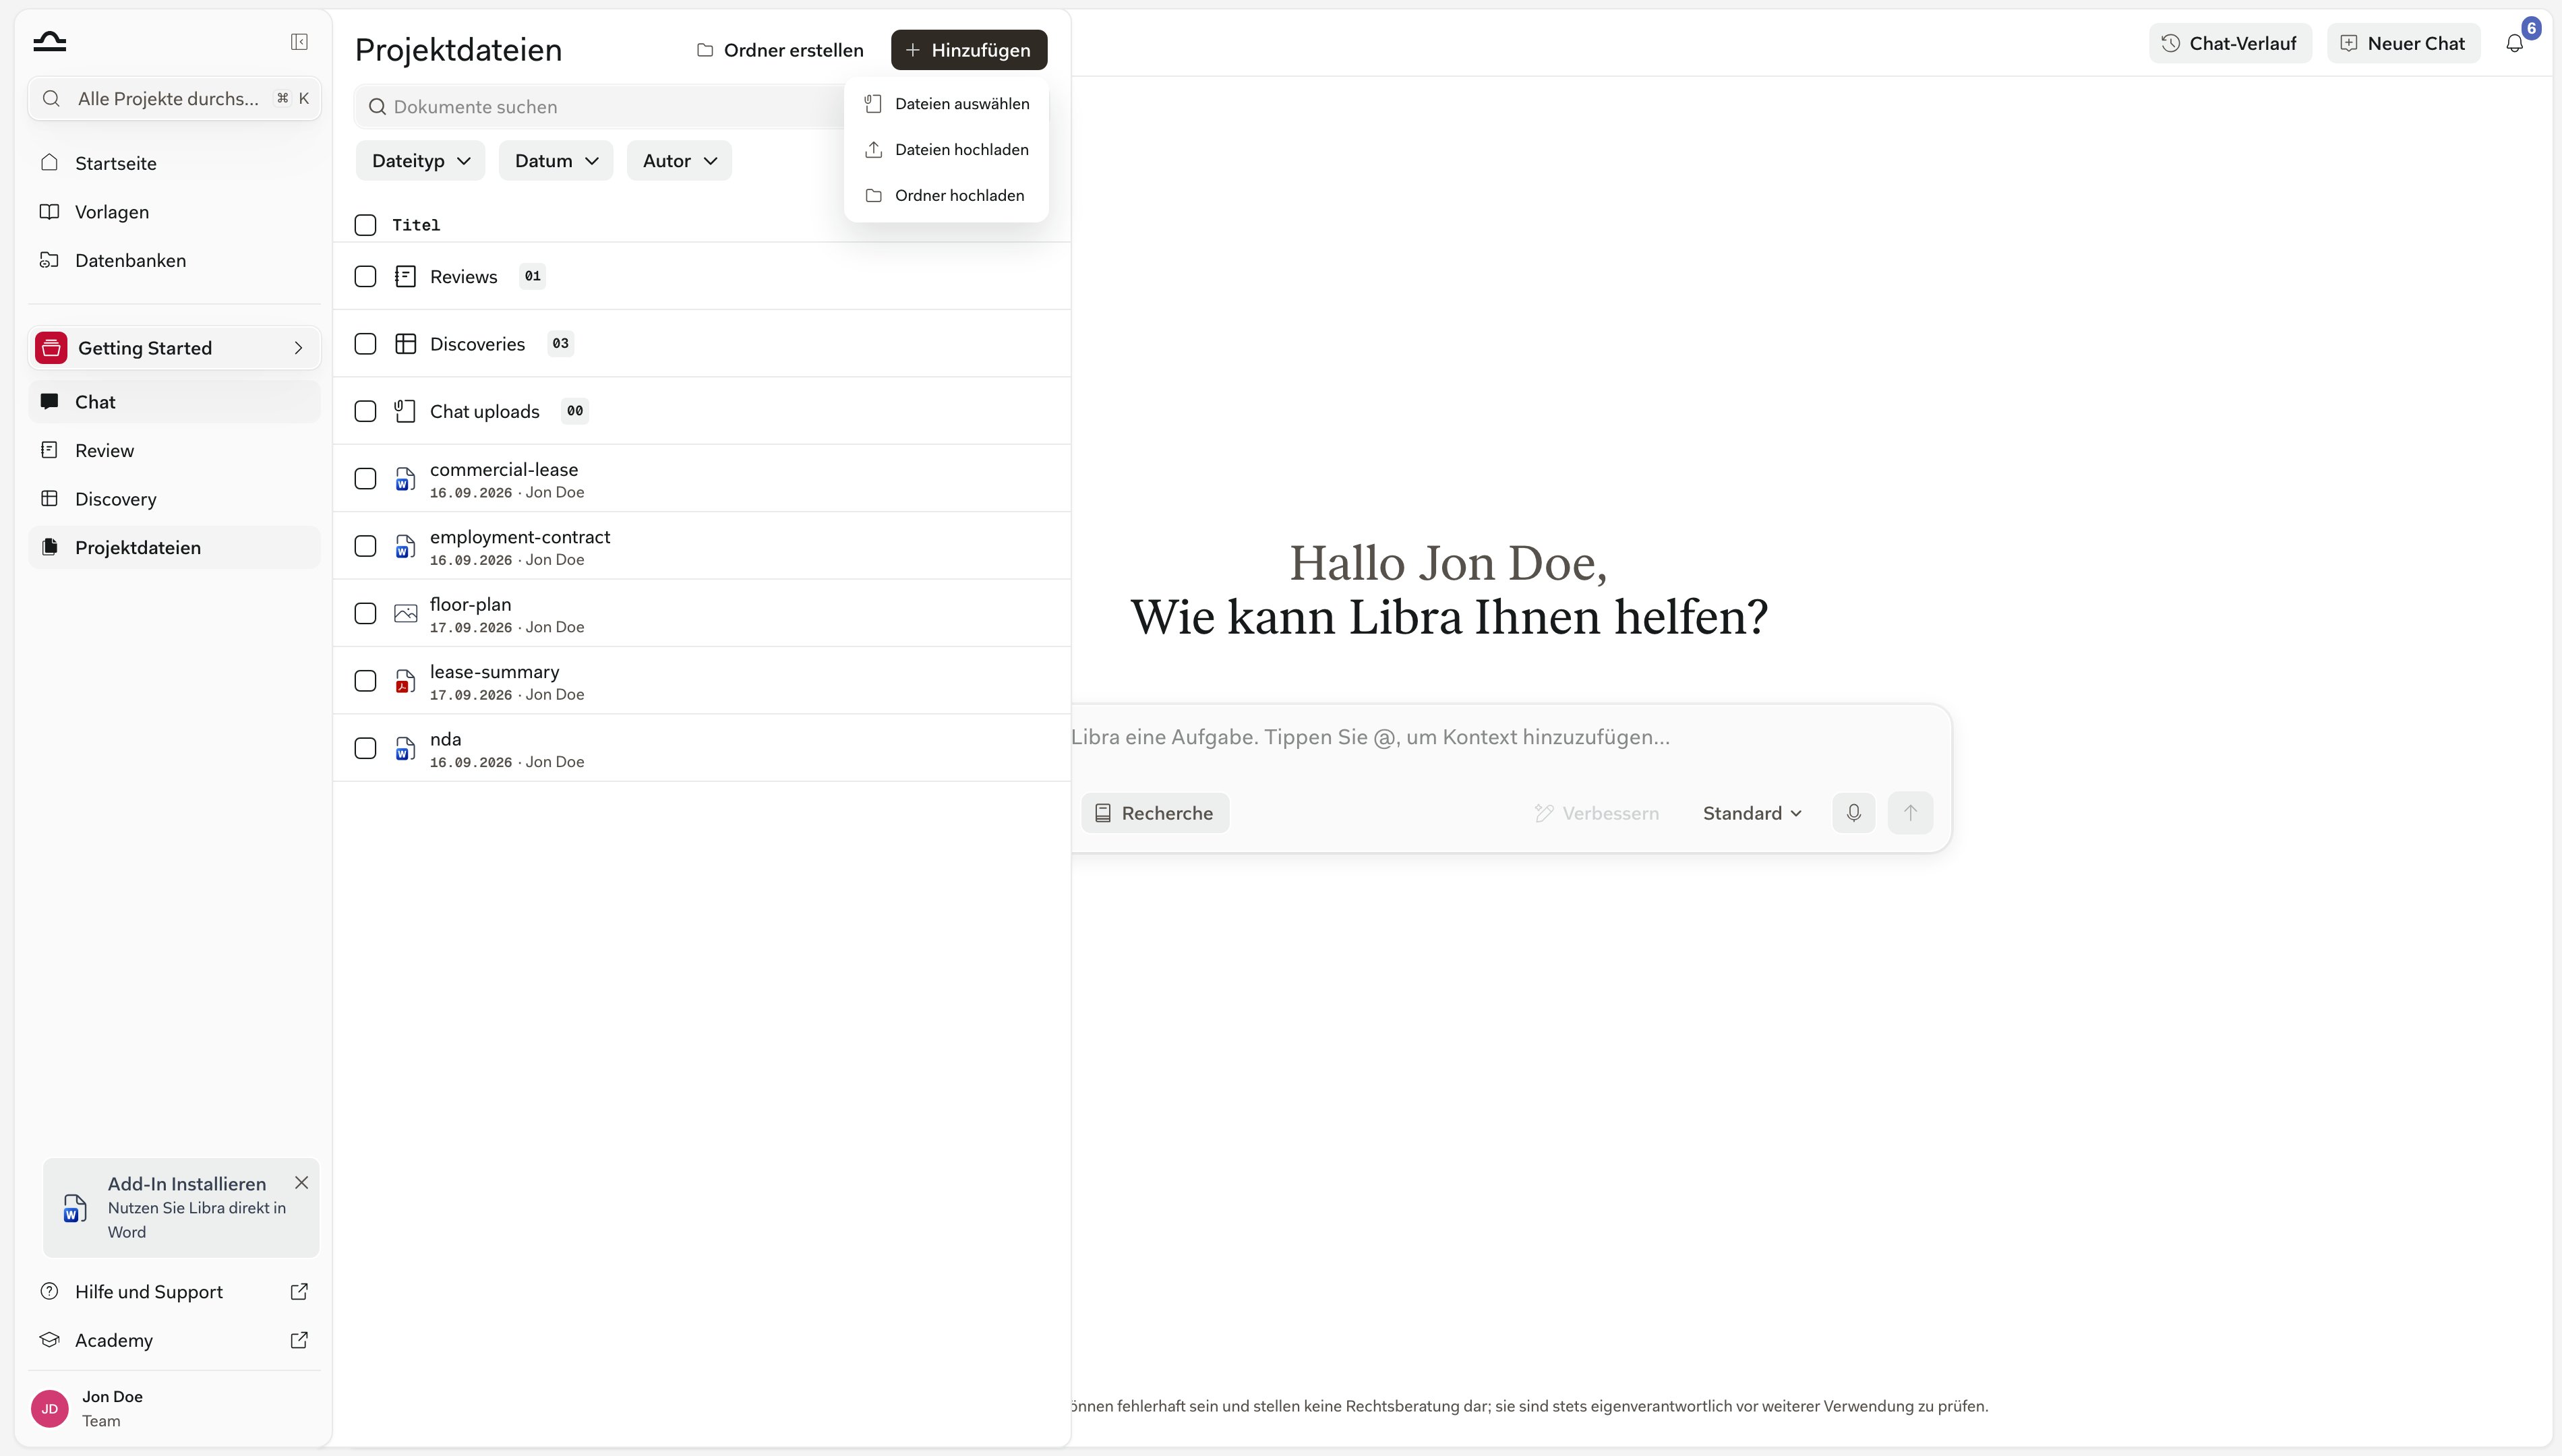The image size is (2562, 1456).
Task: Choose Dateien auswählen from the menu
Action: click(946, 104)
